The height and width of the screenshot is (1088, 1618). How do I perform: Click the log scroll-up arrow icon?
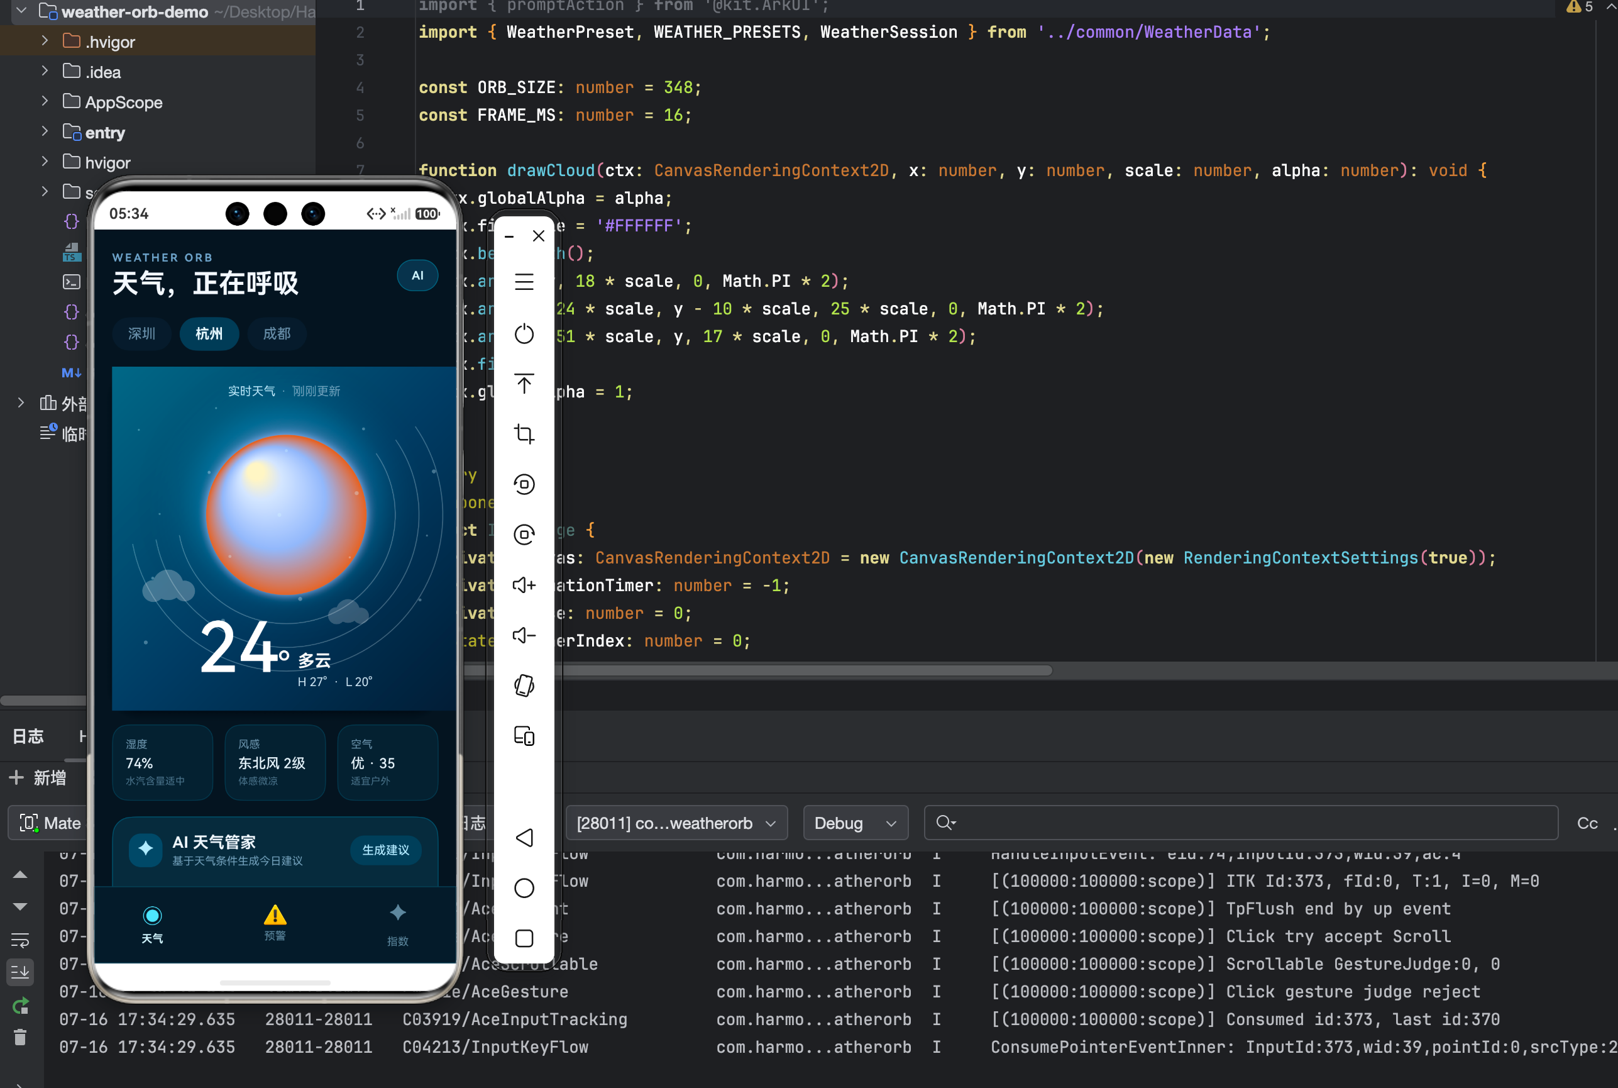(20, 875)
